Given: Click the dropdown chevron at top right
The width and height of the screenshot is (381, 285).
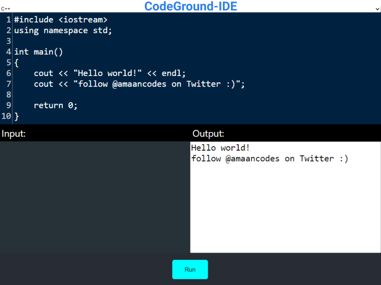Looking at the screenshot, I should click(377, 9).
